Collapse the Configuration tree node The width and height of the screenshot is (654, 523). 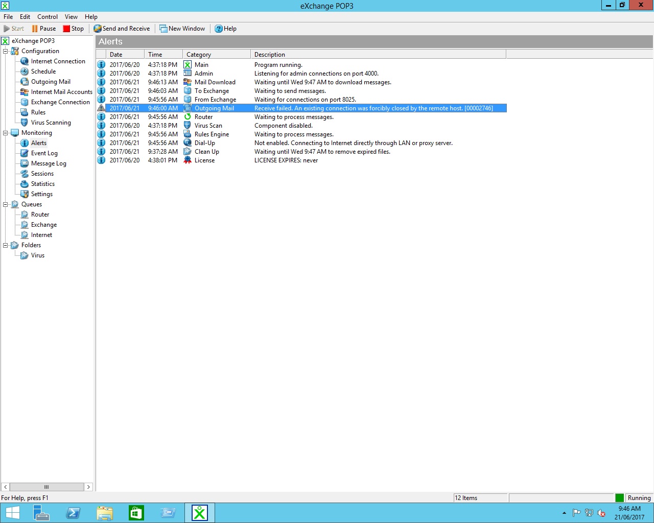[x=6, y=51]
